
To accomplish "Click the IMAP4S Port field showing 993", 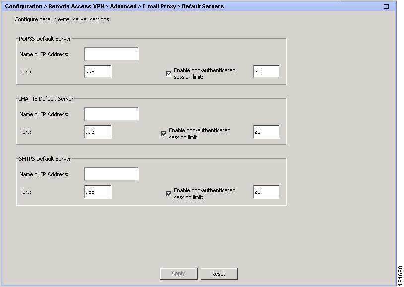I will point(98,132).
